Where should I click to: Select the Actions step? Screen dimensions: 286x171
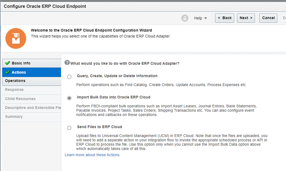pos(32,72)
